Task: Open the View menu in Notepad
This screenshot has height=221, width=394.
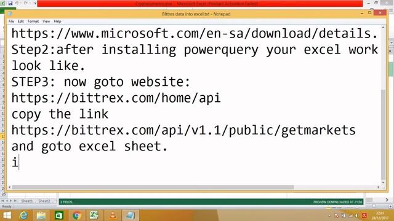Action: click(46, 21)
